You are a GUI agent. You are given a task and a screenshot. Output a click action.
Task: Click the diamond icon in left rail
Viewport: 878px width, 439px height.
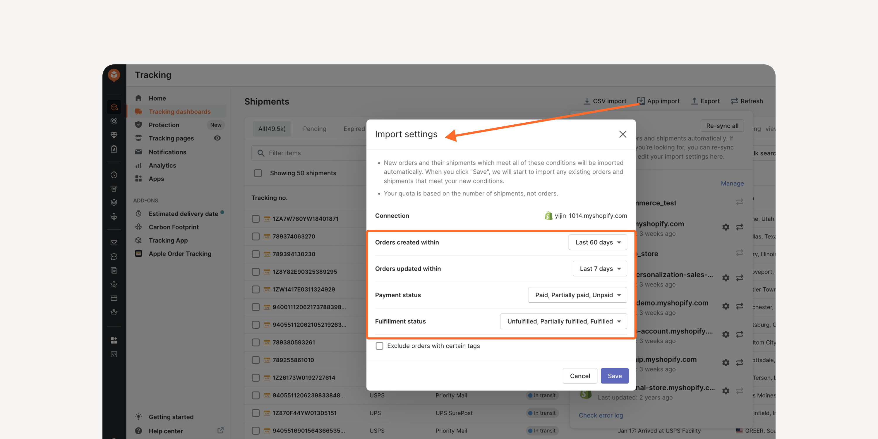114,135
